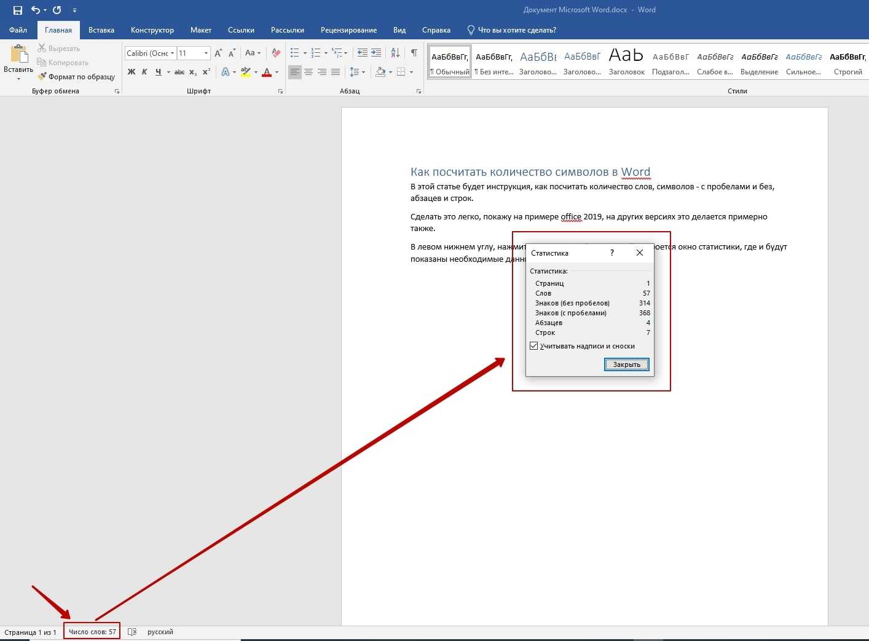Image resolution: width=869 pixels, height=641 pixels.
Task: Toggle the show paragraph marks (¶) button
Action: coord(414,53)
